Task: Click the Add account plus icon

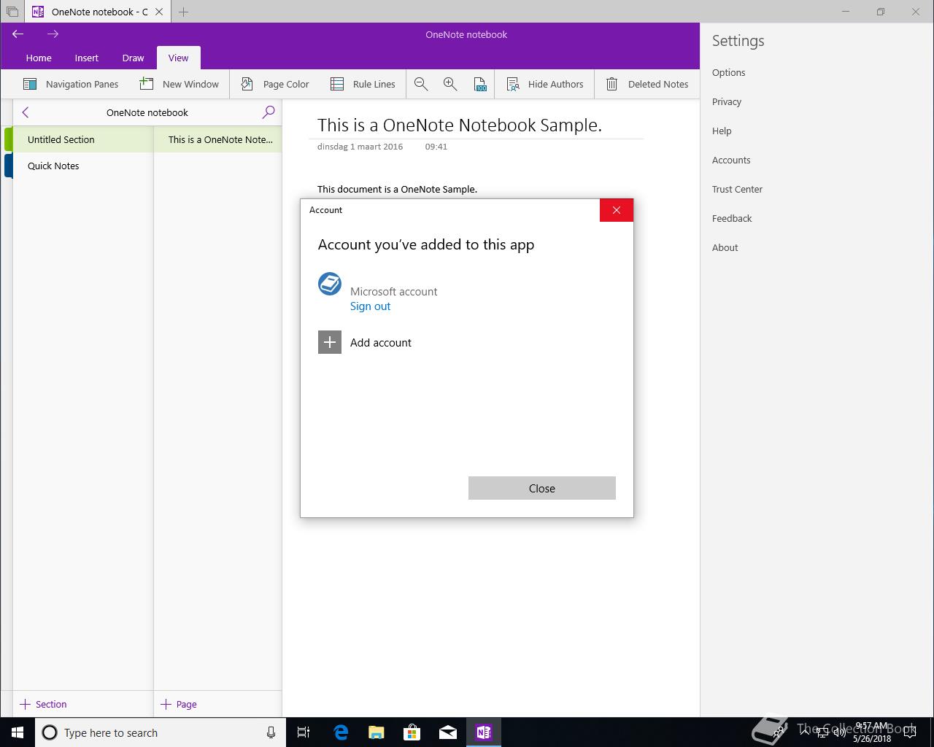Action: point(330,342)
